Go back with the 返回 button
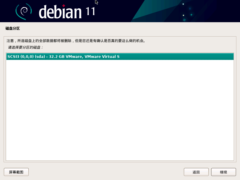This screenshot has width=240, height=180. point(196,172)
